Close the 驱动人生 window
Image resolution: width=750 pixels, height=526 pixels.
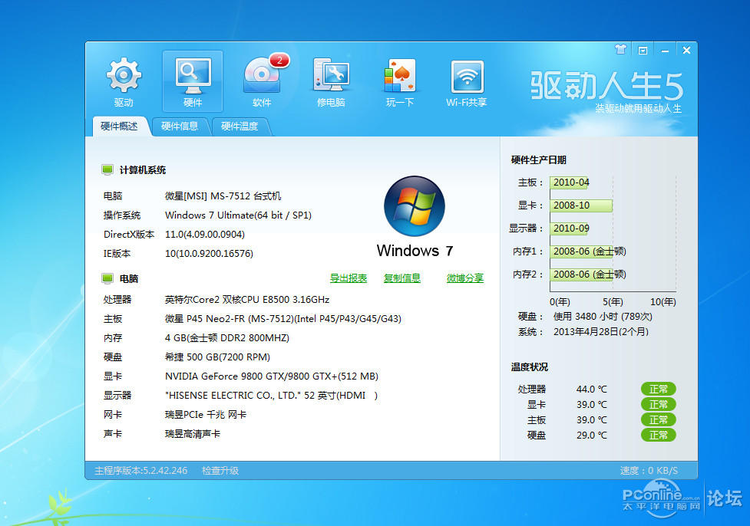[x=686, y=50]
